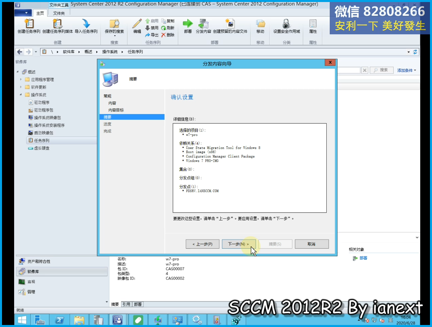The height and width of the screenshot is (327, 432).
Task: Open Monitoring (监视) workspace
Action: (62, 282)
